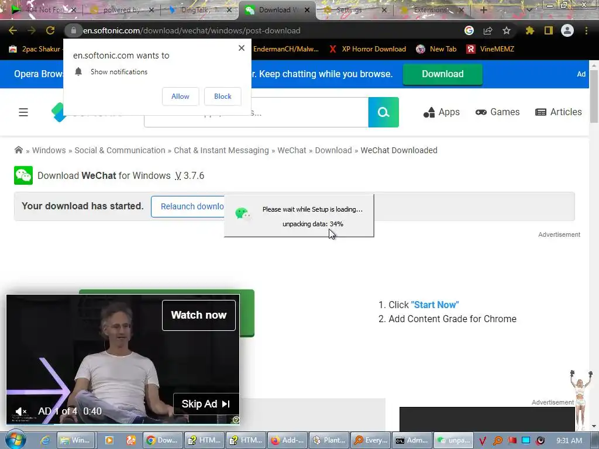Mute or unmute the video ad
599x449 pixels.
[x=20, y=412]
